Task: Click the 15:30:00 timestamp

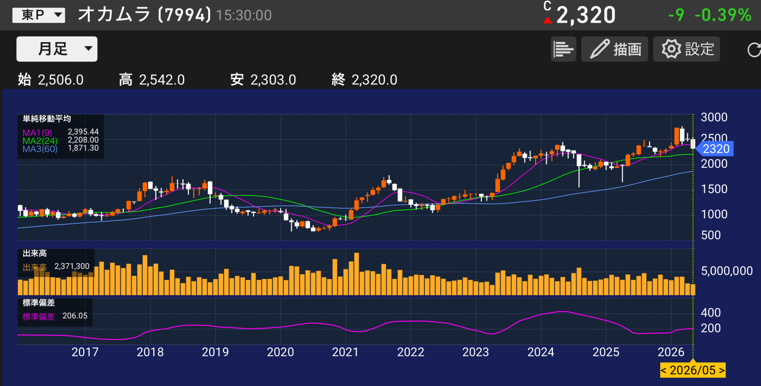Action: pos(244,16)
